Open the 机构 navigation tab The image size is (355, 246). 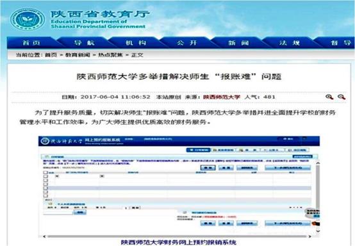(x=136, y=43)
